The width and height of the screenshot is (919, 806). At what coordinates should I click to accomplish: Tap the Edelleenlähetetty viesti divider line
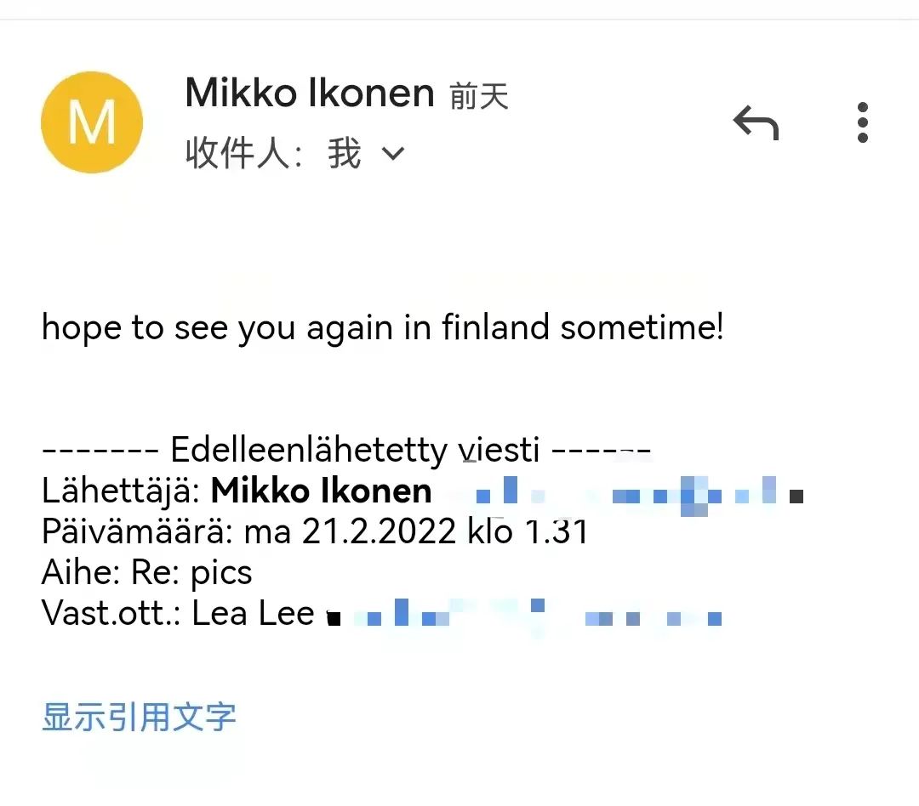click(346, 448)
